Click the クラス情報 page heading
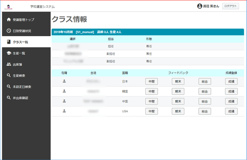247x160 pixels. [x=69, y=19]
